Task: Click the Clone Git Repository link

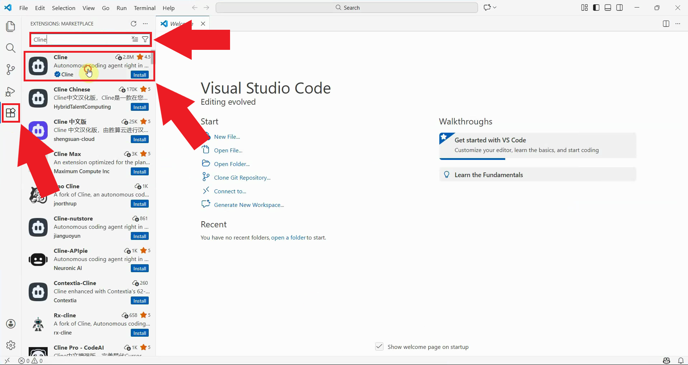Action: tap(242, 177)
